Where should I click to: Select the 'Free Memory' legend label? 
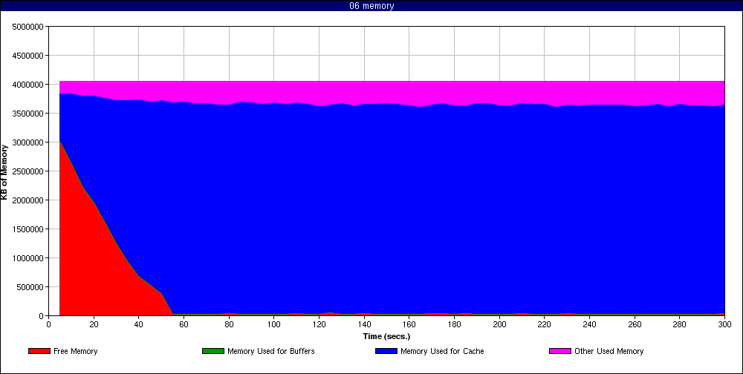[x=75, y=351]
